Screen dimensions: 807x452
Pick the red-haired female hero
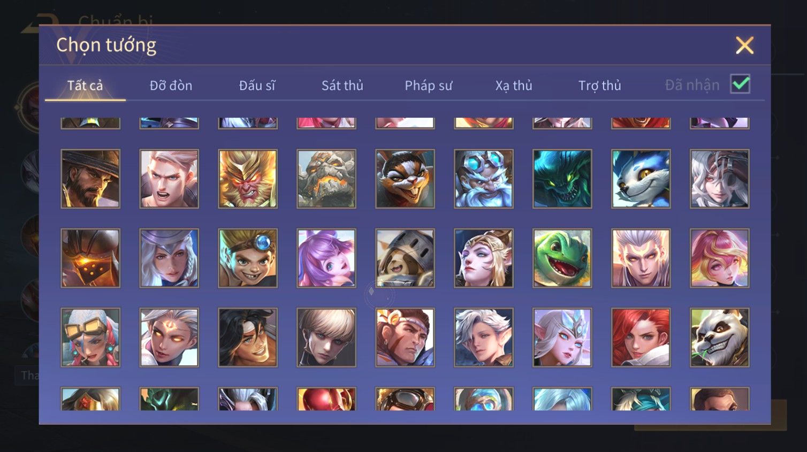[641, 337]
